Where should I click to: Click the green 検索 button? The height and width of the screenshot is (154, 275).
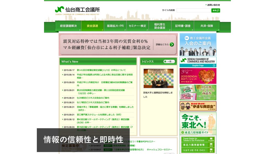point(216,10)
